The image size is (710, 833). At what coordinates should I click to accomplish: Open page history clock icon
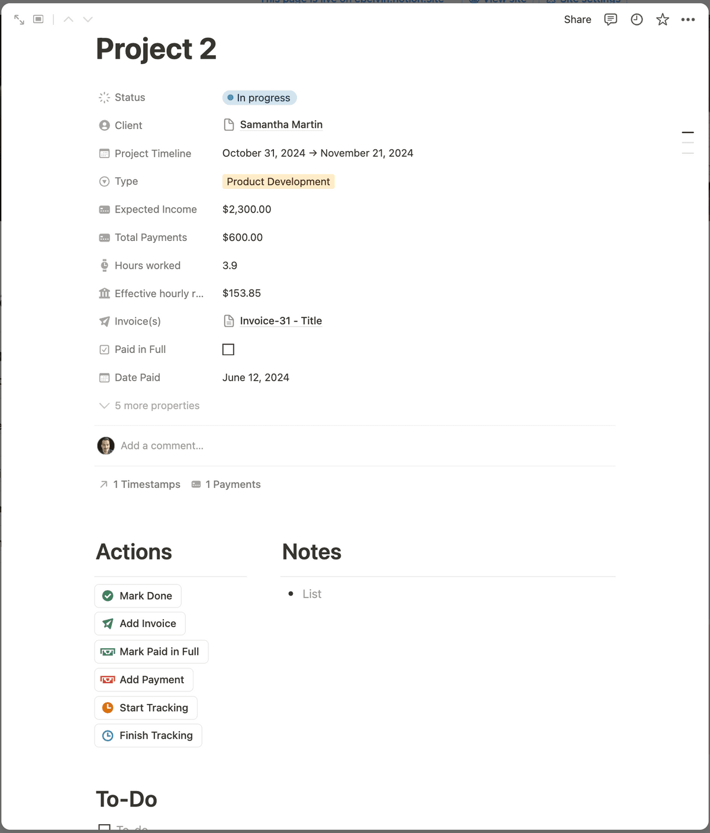(x=637, y=20)
